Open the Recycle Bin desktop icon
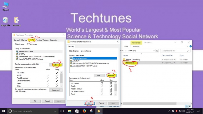The width and height of the screenshot is (203, 114). pyautogui.click(x=5, y=21)
